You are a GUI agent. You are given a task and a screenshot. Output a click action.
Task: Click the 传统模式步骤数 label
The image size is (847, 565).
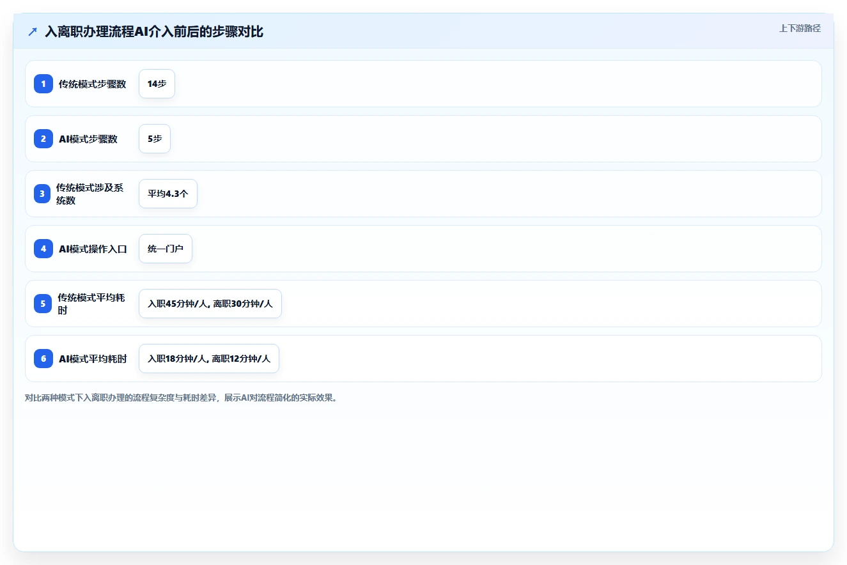tap(93, 84)
